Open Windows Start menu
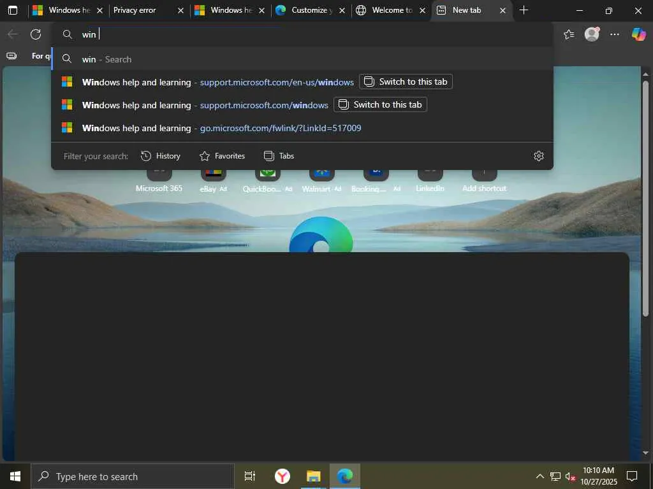Viewport: 653px width, 489px height. 15,476
